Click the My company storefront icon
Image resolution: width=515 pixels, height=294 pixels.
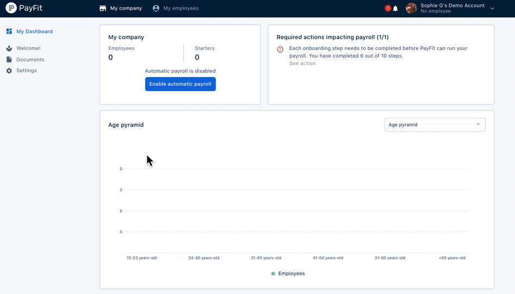[103, 8]
